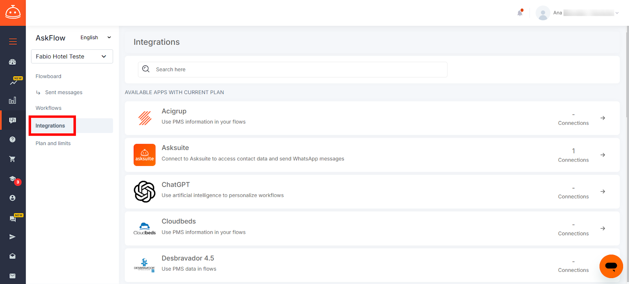Click the Integrations page heading
Image resolution: width=629 pixels, height=284 pixels.
point(156,42)
